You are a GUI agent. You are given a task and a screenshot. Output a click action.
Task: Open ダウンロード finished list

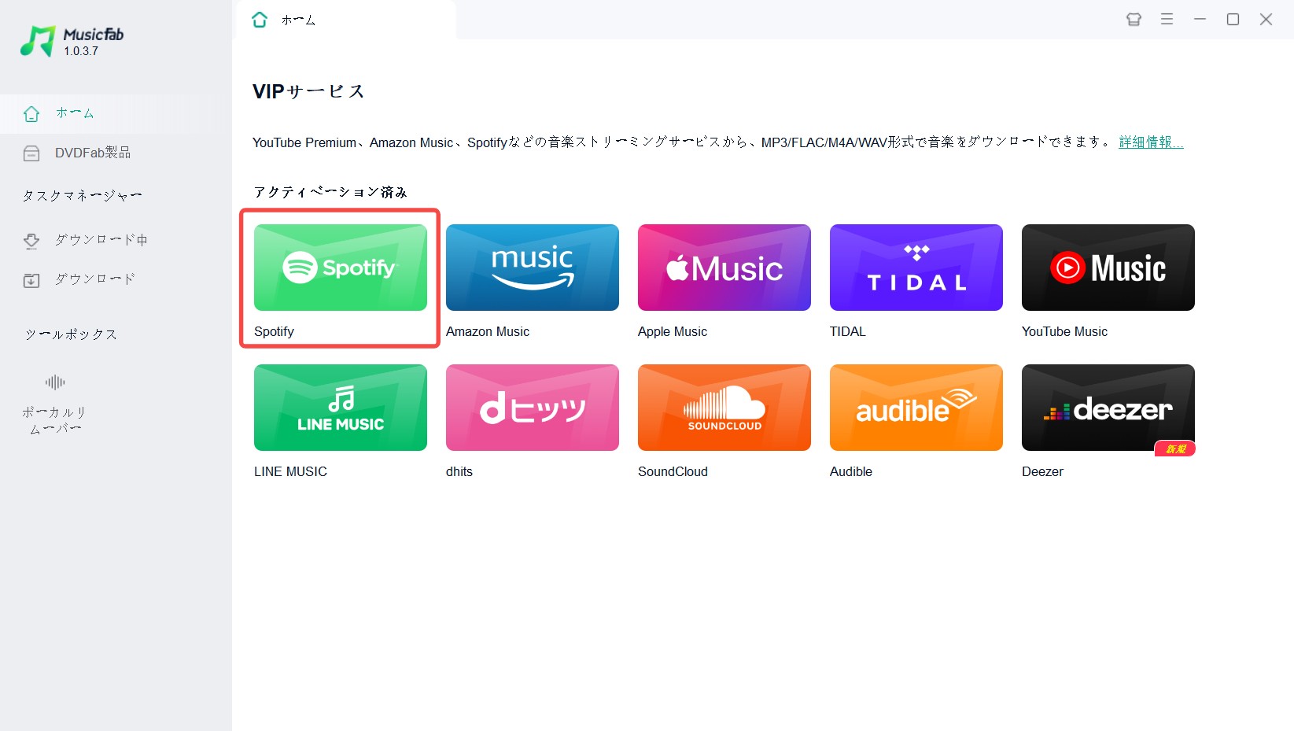click(94, 279)
